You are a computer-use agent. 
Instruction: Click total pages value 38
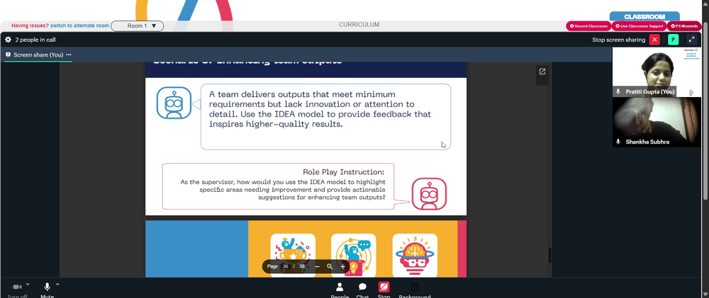pos(302,266)
